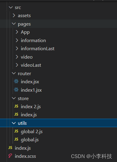Image resolution: width=117 pixels, height=162 pixels.
Task: Expand the assets folder chevron
Action: pyautogui.click(x=14, y=16)
